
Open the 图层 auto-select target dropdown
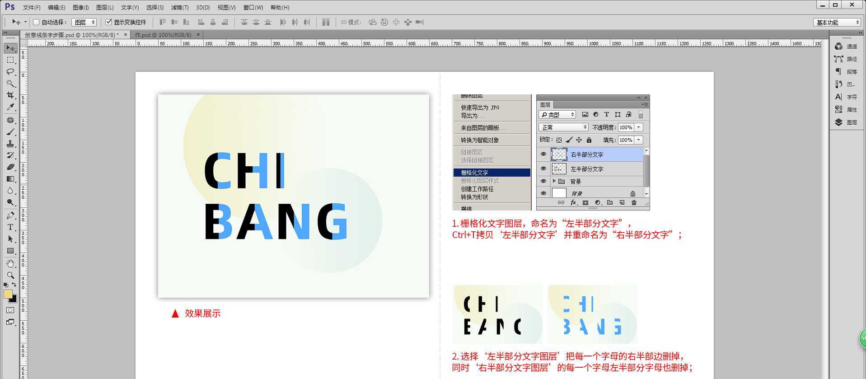coord(84,22)
